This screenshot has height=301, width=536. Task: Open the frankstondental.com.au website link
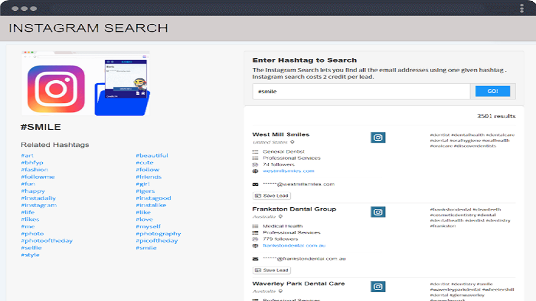(294, 245)
